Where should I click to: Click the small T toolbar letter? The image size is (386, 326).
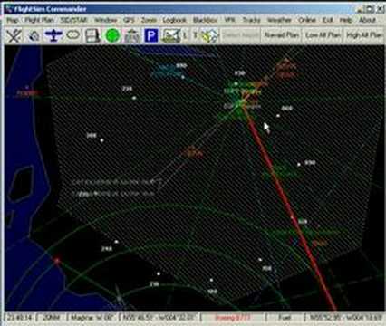tap(195, 35)
